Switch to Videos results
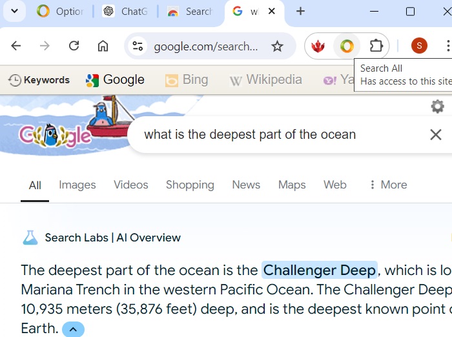The width and height of the screenshot is (452, 337). click(131, 185)
